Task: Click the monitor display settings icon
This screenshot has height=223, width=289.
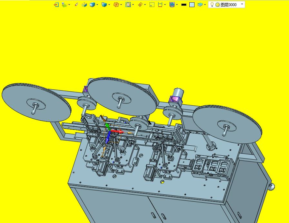Action: pyautogui.click(x=172, y=5)
